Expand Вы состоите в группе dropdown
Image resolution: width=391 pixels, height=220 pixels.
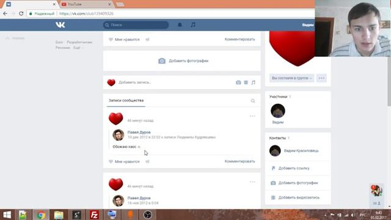(291, 78)
